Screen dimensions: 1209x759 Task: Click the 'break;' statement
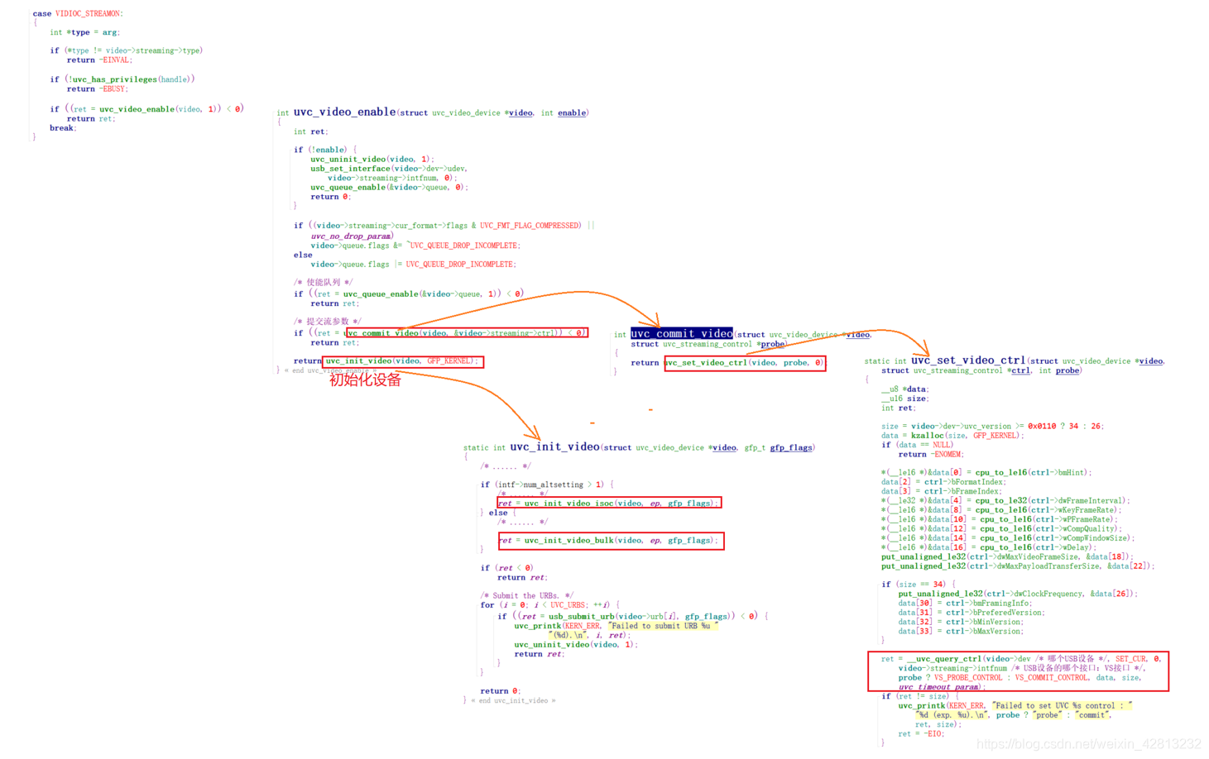pos(63,128)
